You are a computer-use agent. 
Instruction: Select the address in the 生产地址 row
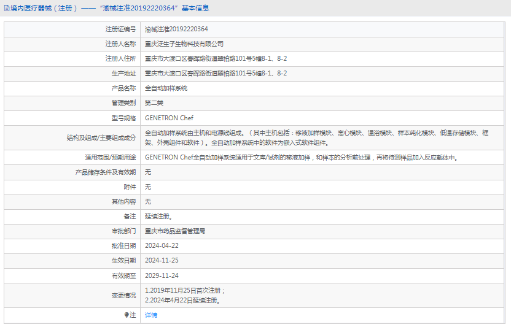(216, 73)
